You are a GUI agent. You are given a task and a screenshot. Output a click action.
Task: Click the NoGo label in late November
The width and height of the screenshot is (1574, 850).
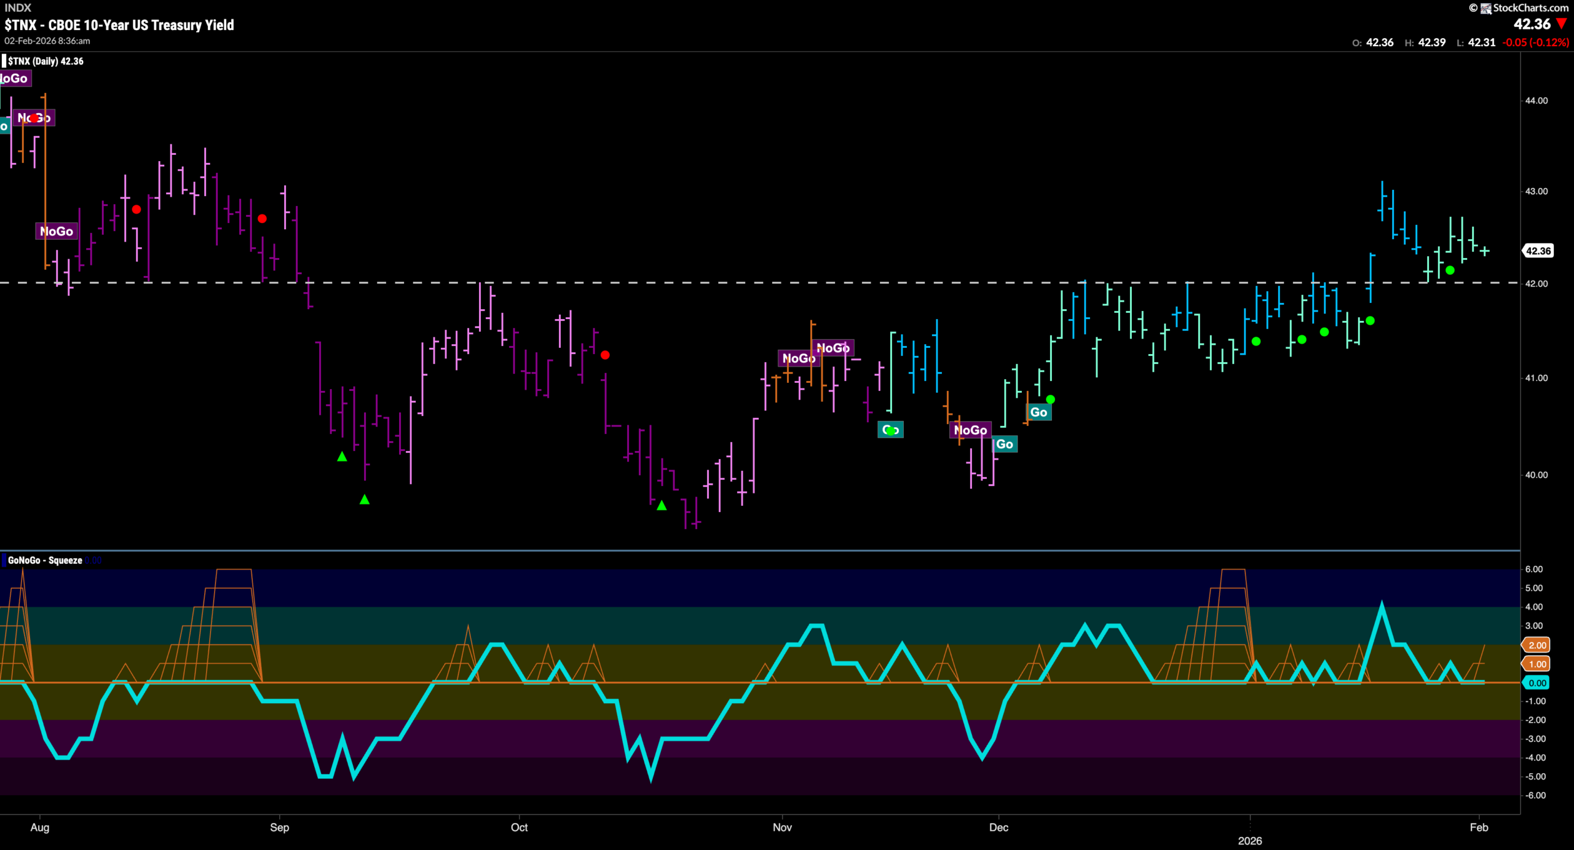point(970,430)
